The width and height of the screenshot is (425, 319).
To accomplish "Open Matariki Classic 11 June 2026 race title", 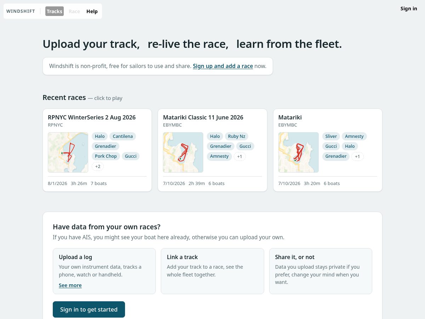I will click(203, 117).
